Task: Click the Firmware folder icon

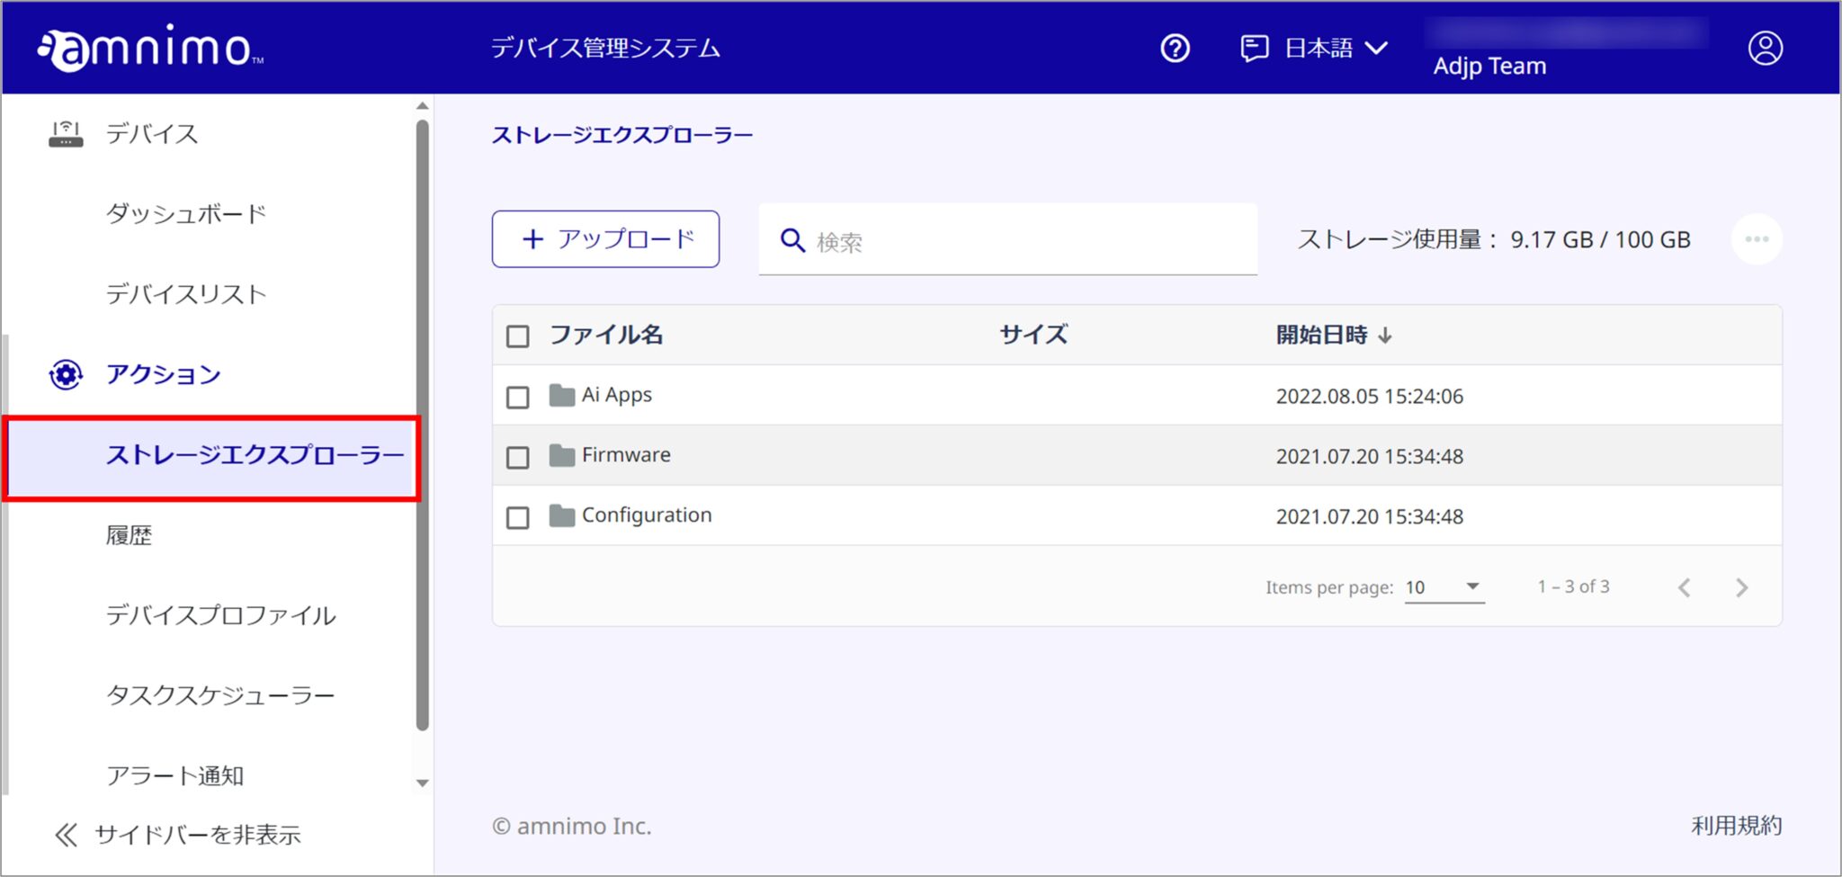Action: (x=562, y=454)
